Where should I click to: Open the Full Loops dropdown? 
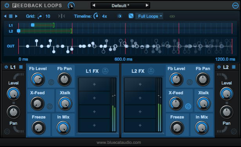149,16
